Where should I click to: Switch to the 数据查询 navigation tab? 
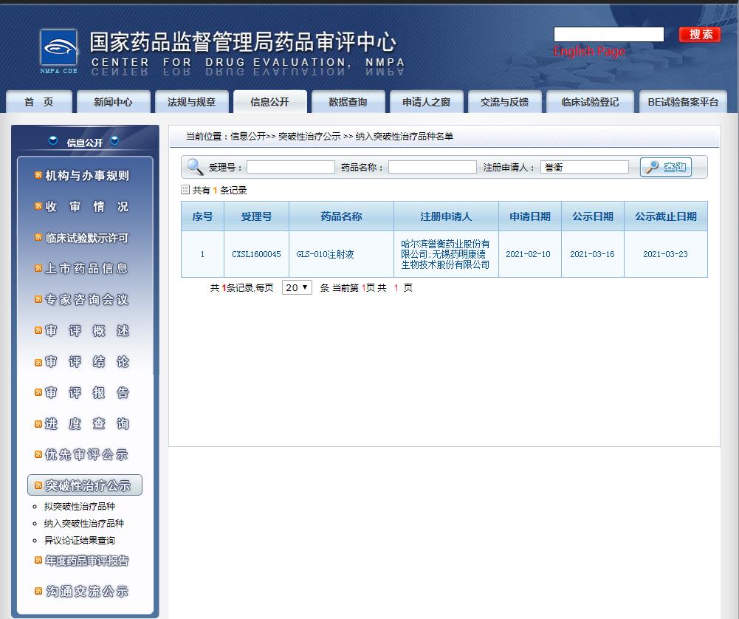348,103
